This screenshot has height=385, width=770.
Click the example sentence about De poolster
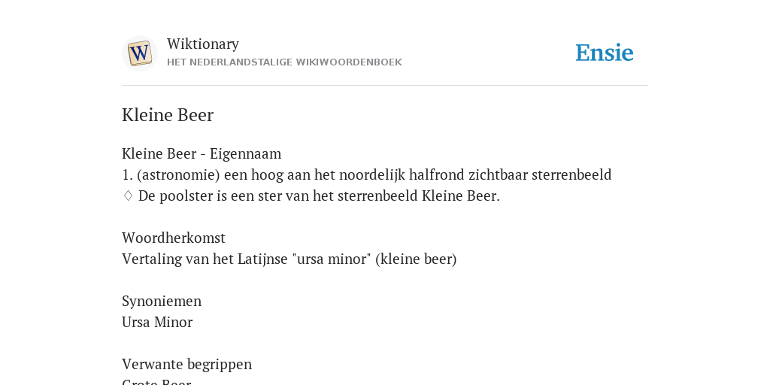pyautogui.click(x=319, y=196)
